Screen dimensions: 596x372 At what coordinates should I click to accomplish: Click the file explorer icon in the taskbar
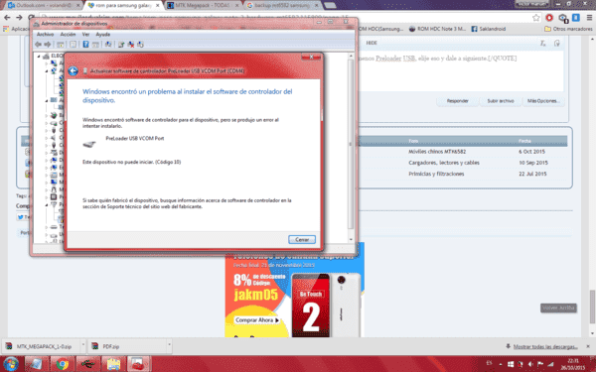[x=113, y=364]
